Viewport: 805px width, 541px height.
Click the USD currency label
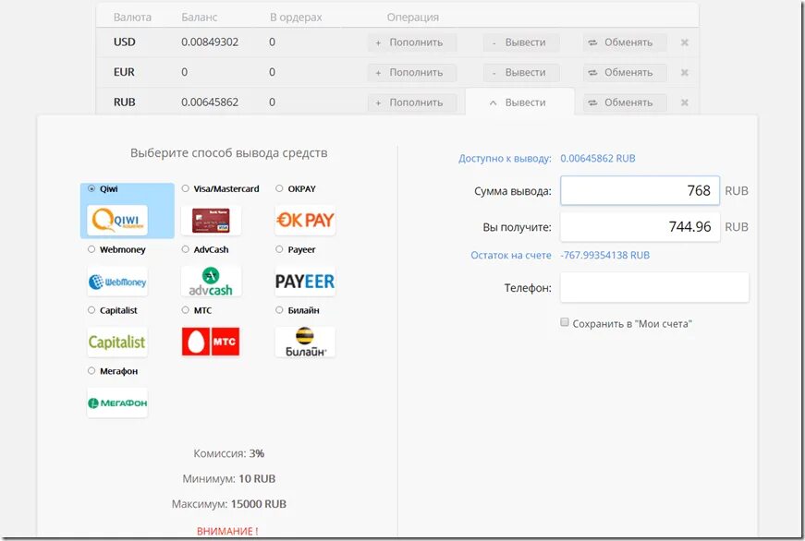tap(124, 42)
